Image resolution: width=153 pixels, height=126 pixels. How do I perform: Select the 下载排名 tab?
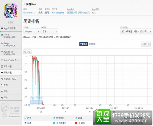pyautogui.click(x=83, y=44)
